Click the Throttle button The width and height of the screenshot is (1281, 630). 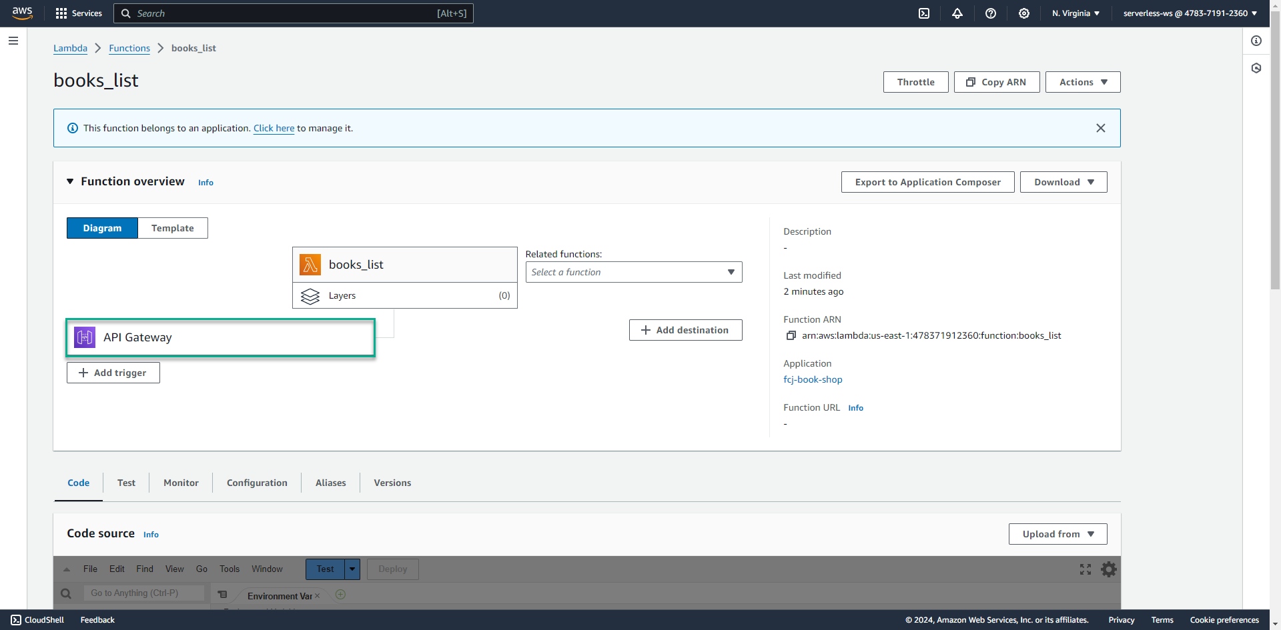coord(916,82)
